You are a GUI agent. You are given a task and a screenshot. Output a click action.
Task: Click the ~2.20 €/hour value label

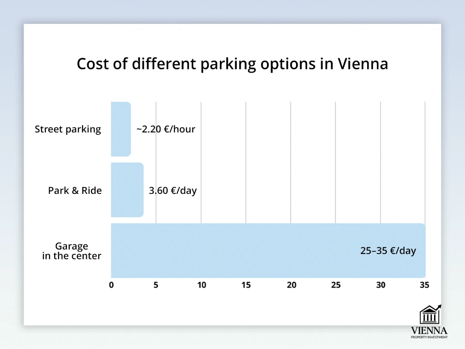point(166,129)
